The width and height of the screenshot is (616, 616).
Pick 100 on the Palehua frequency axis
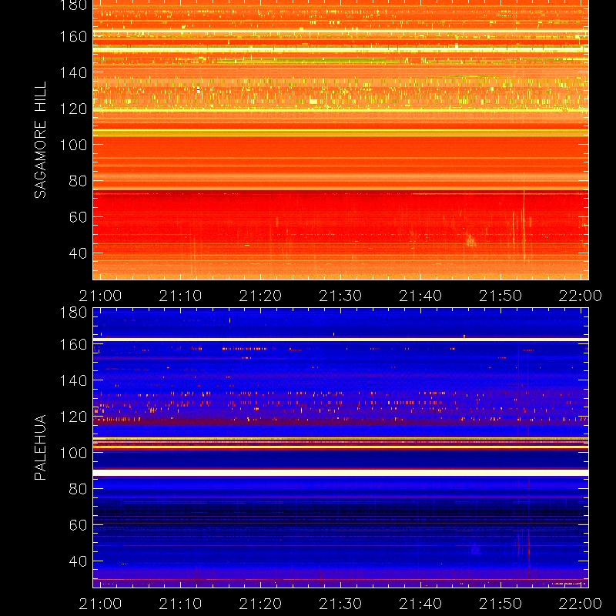(x=73, y=453)
